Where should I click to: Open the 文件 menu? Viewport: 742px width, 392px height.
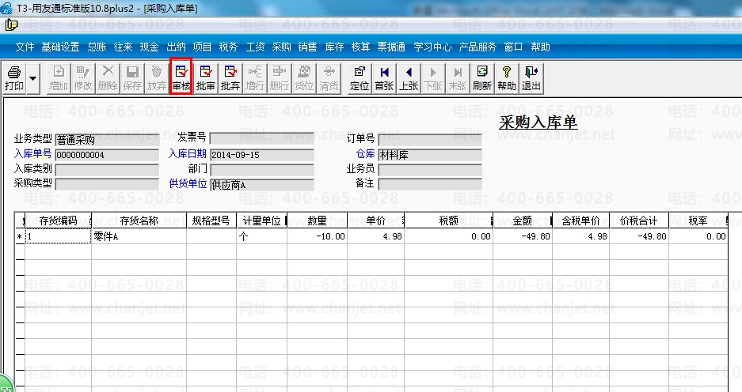point(25,47)
